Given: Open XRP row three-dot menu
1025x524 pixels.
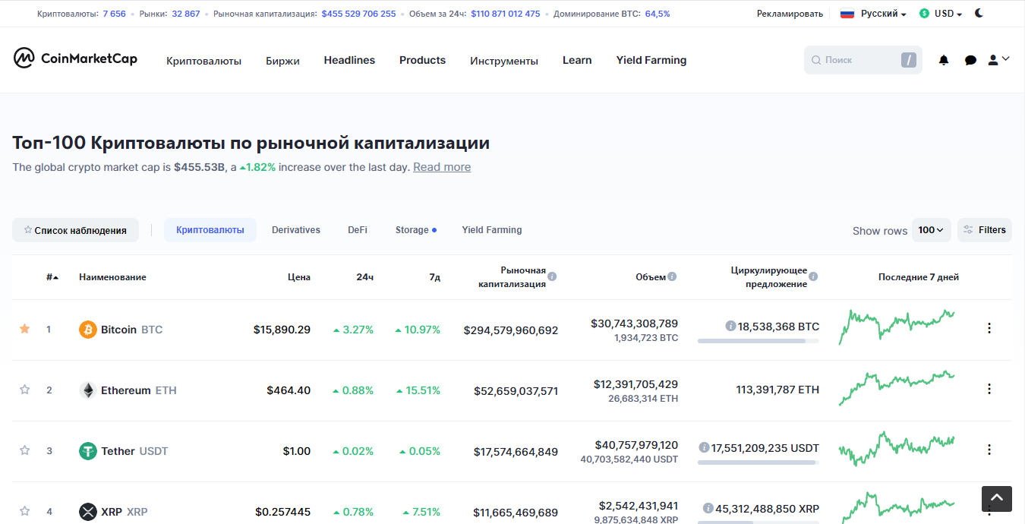Looking at the screenshot, I should 989,510.
